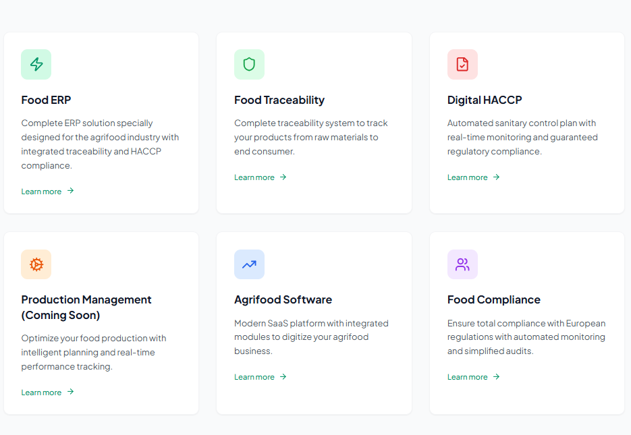Open Learn more under Agrifood Software

click(254, 377)
